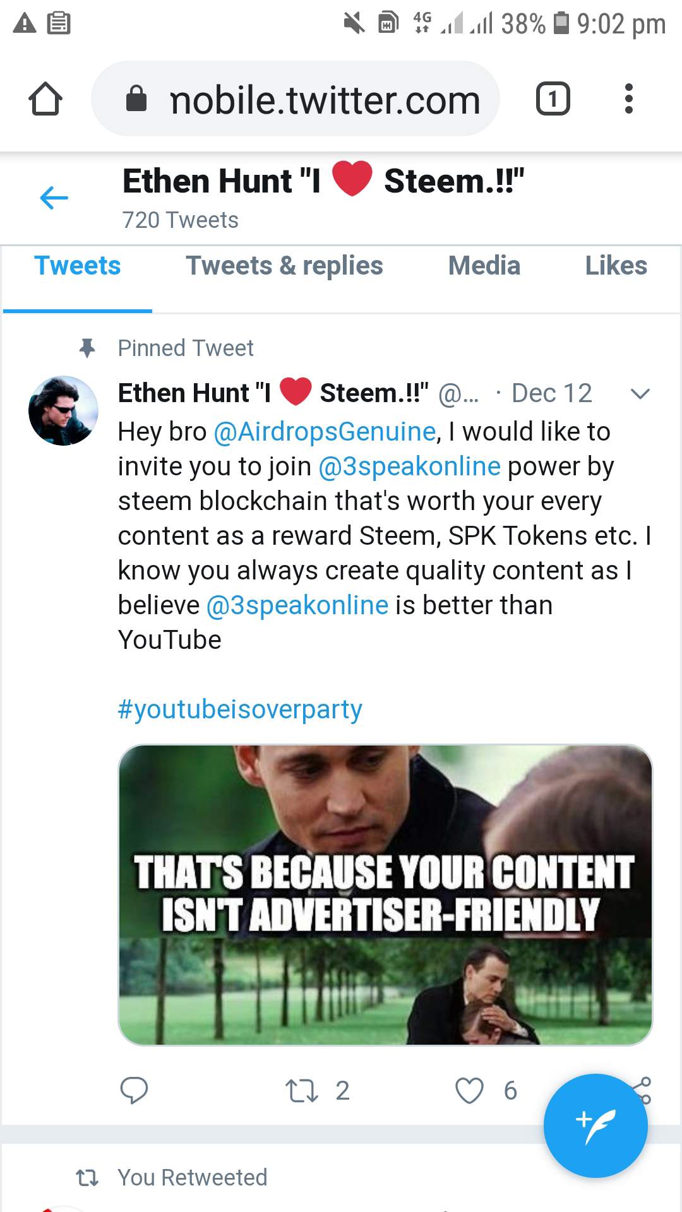Tap the nobile.twitter.com address bar
This screenshot has width=682, height=1212.
(325, 99)
